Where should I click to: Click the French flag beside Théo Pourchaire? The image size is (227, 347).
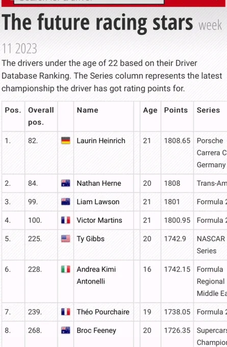click(x=66, y=312)
